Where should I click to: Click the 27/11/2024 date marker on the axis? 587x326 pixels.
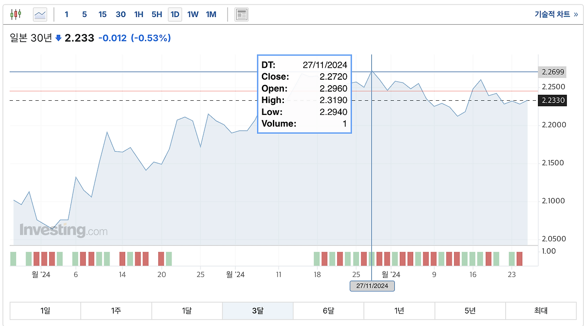pos(372,286)
